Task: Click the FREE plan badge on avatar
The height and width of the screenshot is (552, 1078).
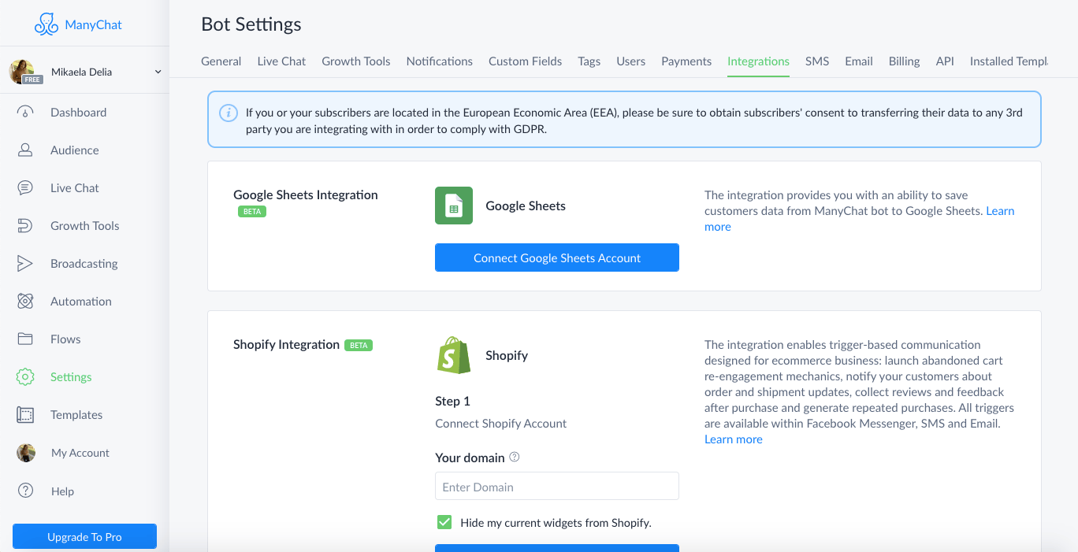Action: coord(32,80)
